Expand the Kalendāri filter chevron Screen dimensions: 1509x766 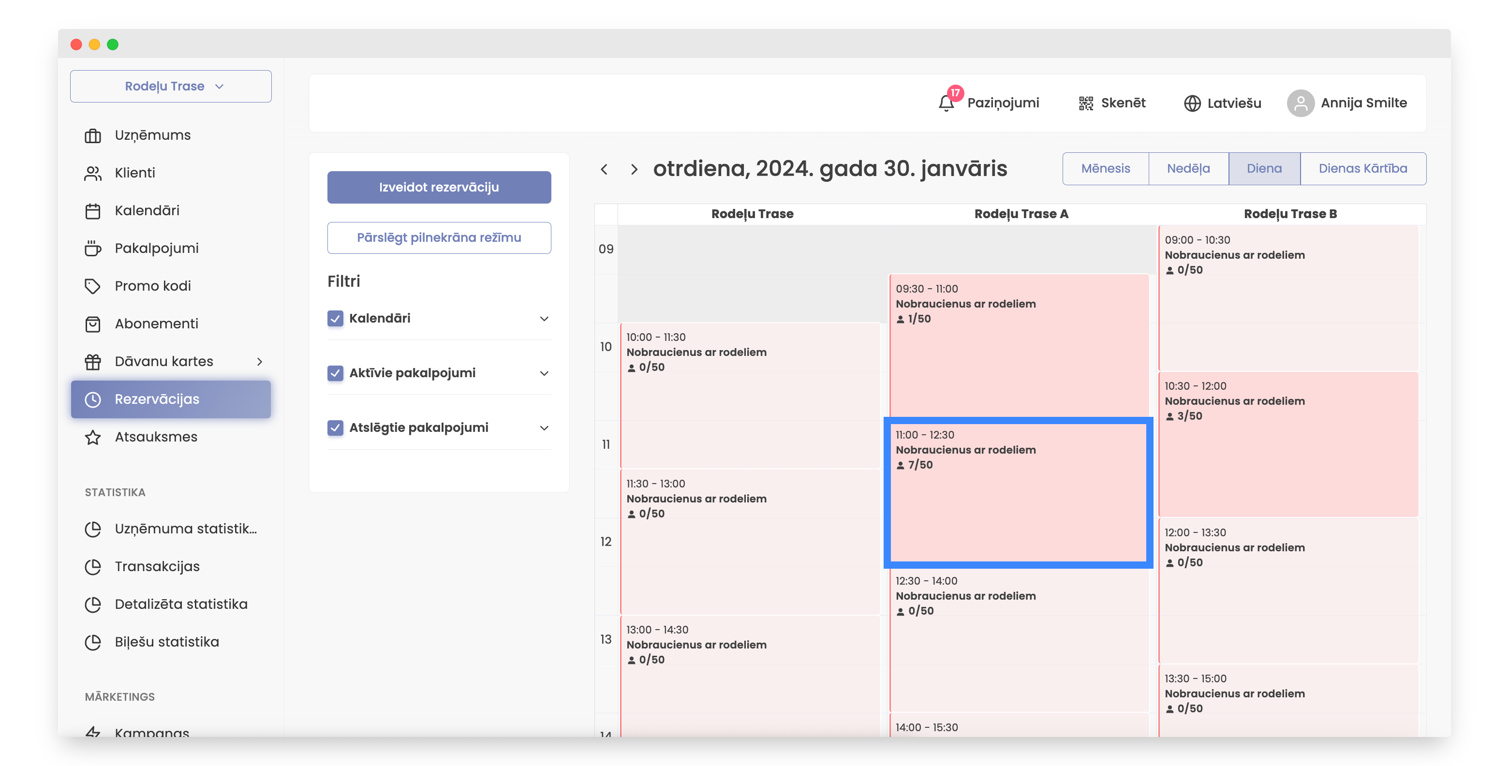point(544,319)
